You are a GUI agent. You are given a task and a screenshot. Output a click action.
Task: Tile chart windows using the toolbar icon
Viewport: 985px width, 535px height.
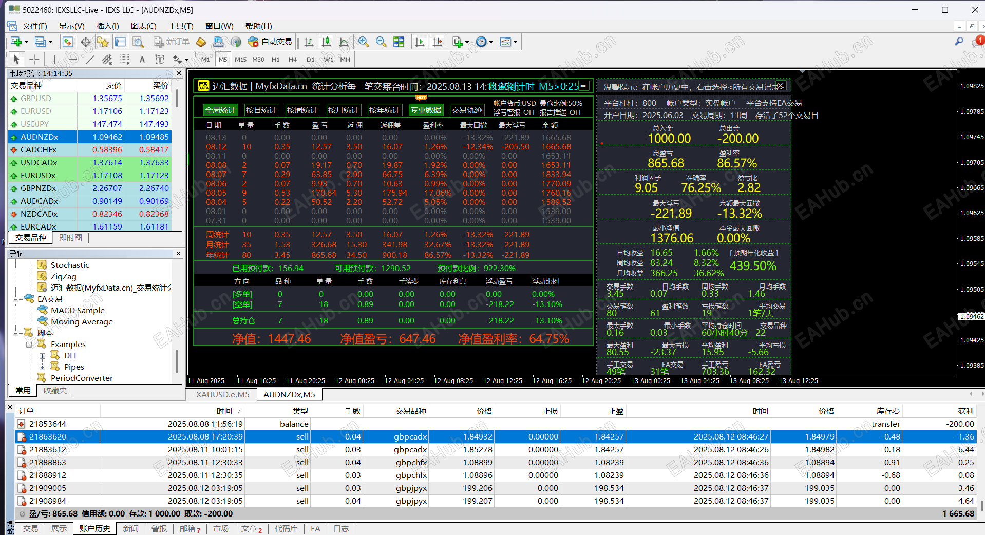point(399,42)
